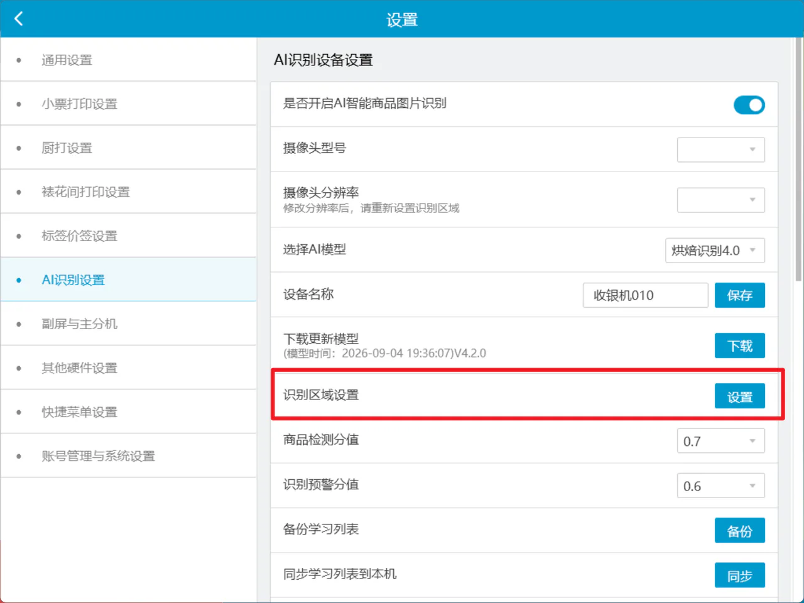Click 同步 to sync learning list
The height and width of the screenshot is (603, 804).
point(740,575)
